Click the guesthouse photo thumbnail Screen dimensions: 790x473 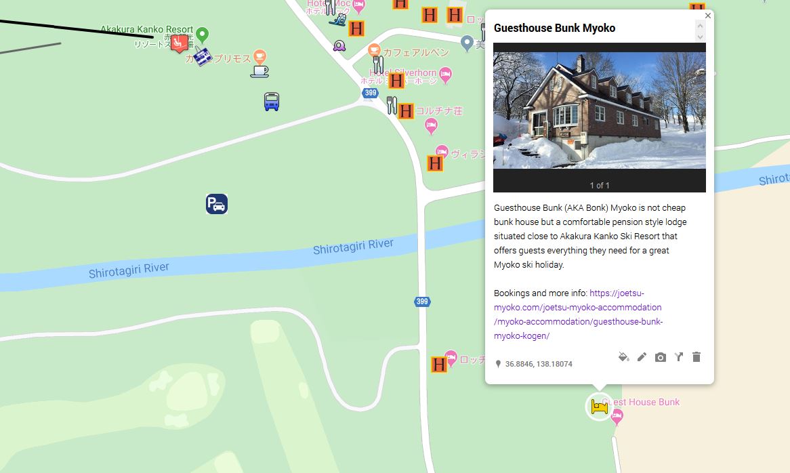600,110
